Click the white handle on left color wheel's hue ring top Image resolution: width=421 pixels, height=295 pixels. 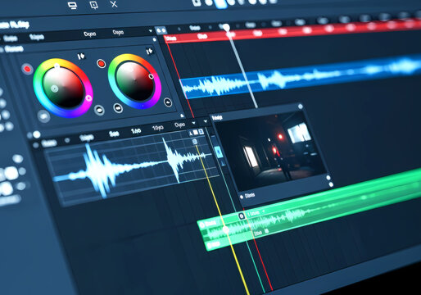(57, 66)
